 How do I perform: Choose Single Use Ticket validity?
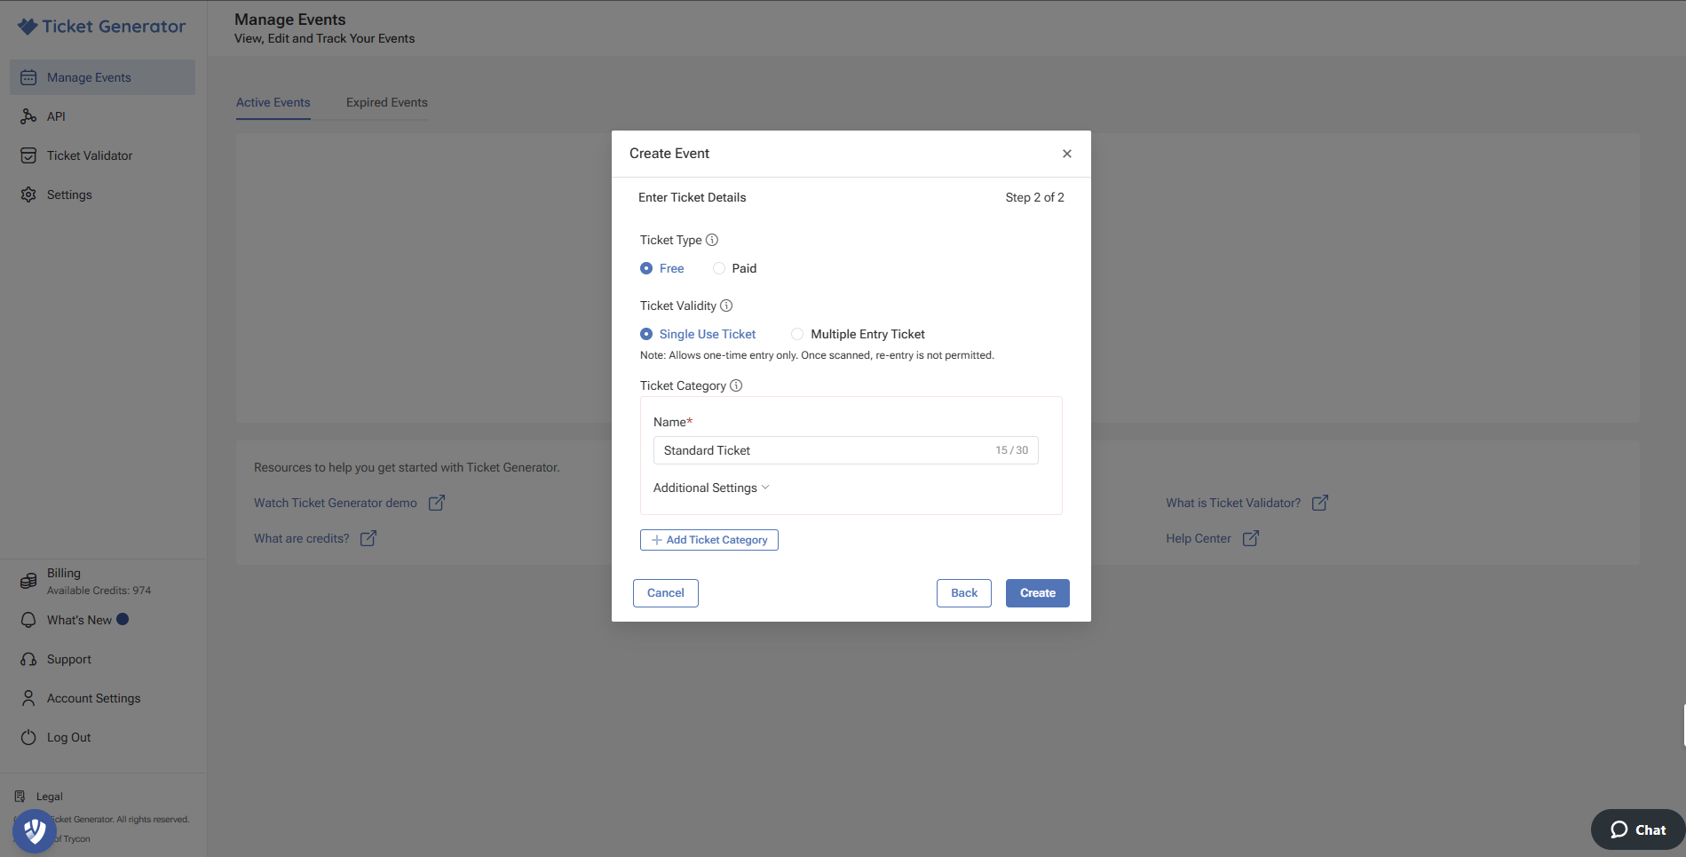tap(698, 334)
